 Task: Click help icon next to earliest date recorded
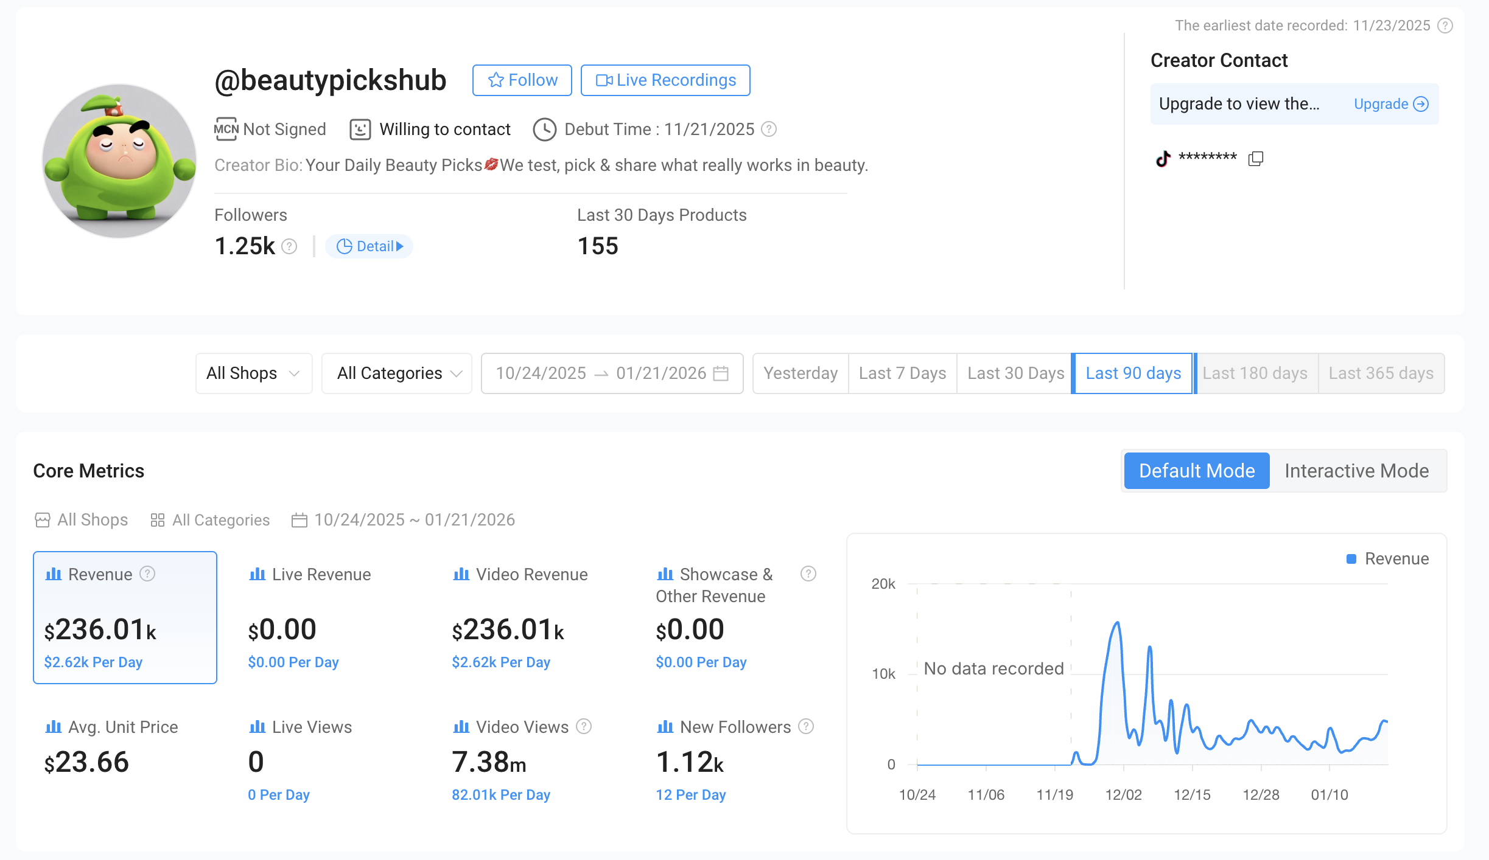click(x=1445, y=26)
